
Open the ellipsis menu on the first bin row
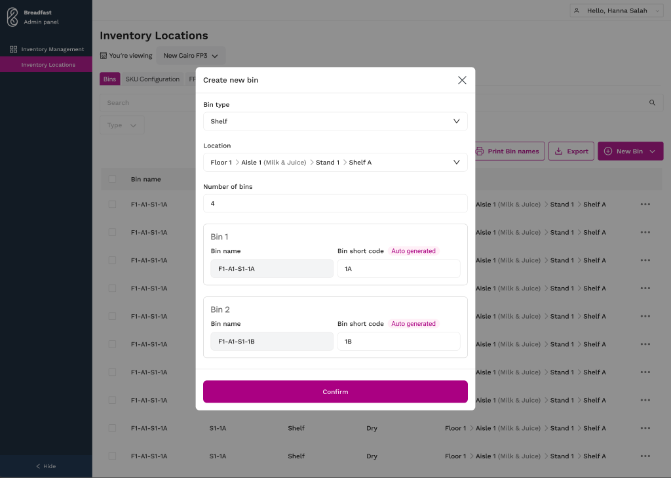(x=645, y=204)
